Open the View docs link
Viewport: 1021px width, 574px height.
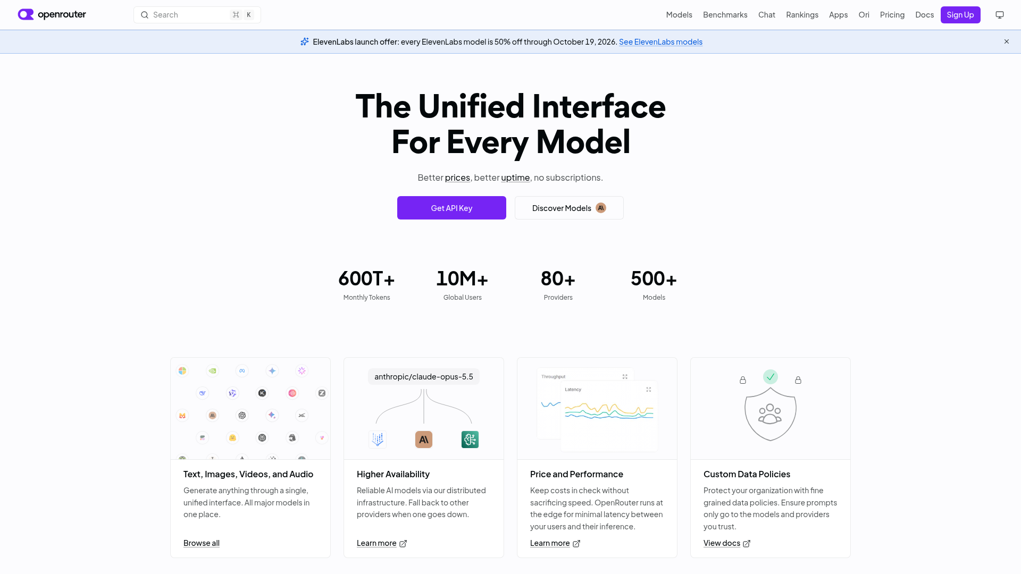(x=727, y=543)
